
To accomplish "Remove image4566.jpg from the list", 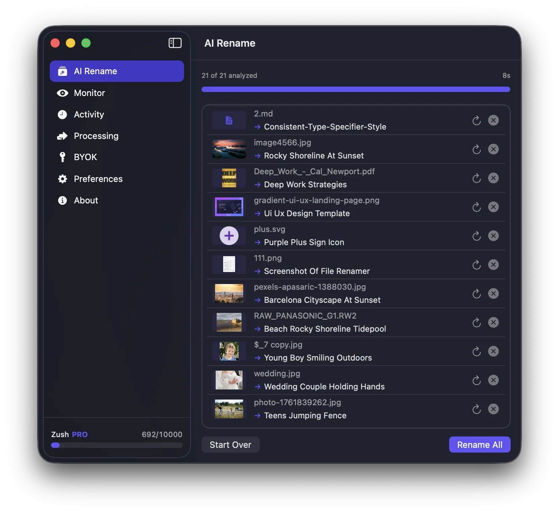I will [x=493, y=149].
